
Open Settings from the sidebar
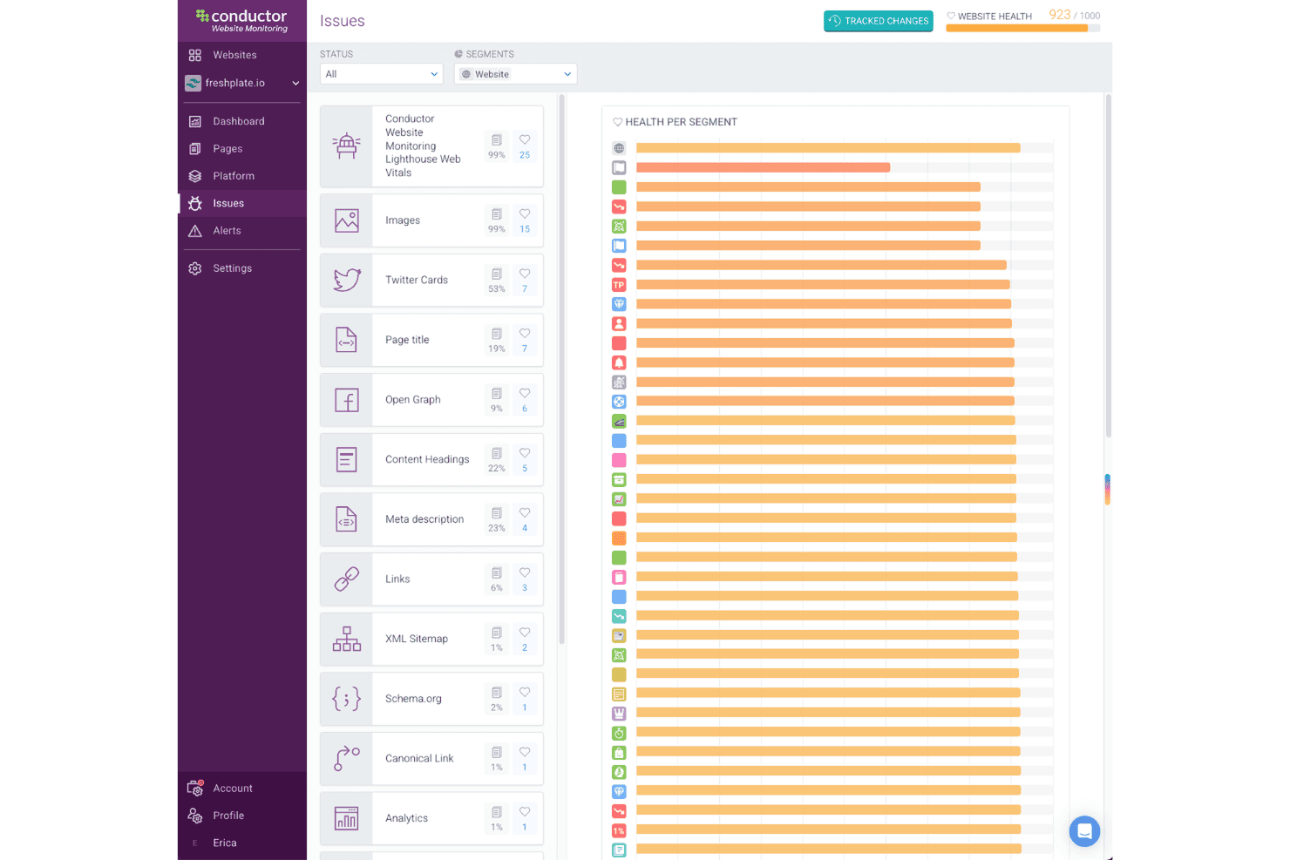click(233, 268)
